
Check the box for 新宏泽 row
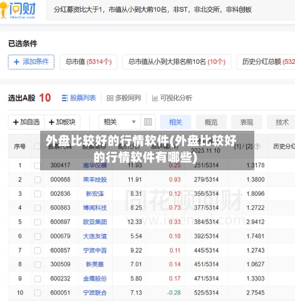point(37,194)
